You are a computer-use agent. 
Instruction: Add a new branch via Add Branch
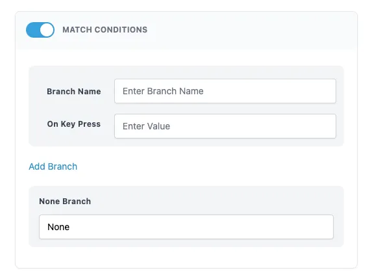click(53, 166)
